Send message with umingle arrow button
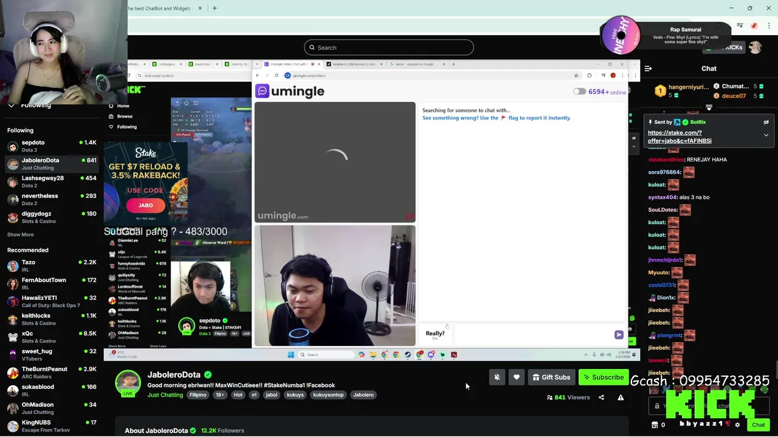Screen dimensions: 778x437 [x=619, y=334]
